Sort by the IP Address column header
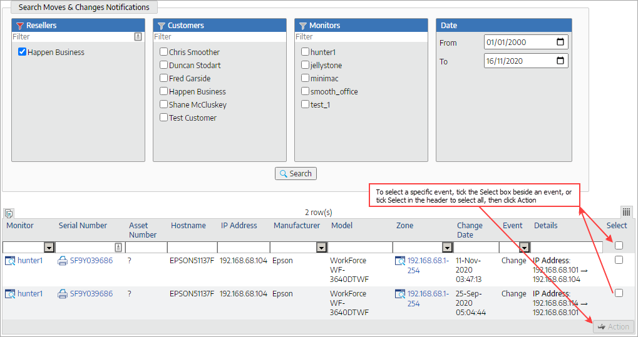This screenshot has width=638, height=337. click(x=239, y=226)
